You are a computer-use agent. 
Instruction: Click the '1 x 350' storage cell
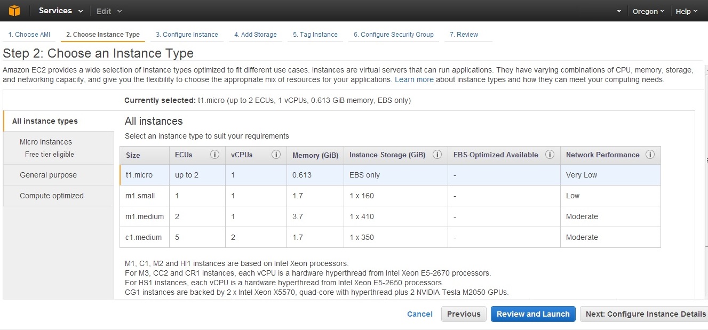[x=396, y=237]
